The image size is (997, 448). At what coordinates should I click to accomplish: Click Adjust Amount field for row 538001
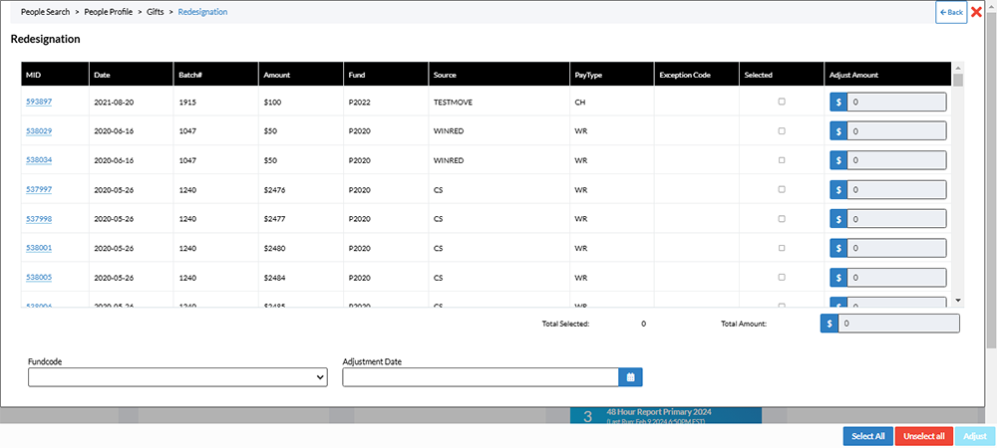coord(896,248)
